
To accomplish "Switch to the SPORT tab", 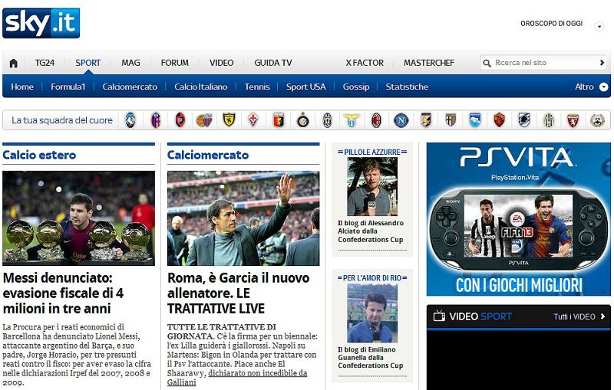I will click(87, 63).
